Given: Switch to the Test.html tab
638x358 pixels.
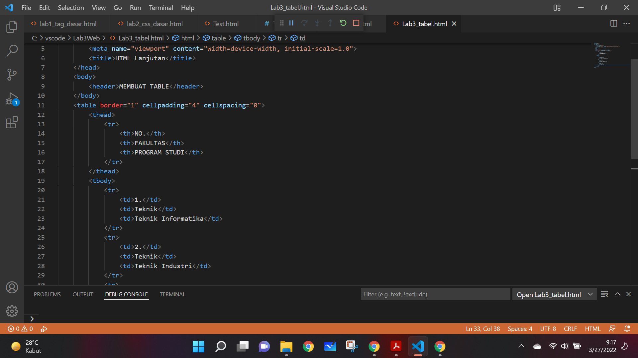Looking at the screenshot, I should 225,24.
